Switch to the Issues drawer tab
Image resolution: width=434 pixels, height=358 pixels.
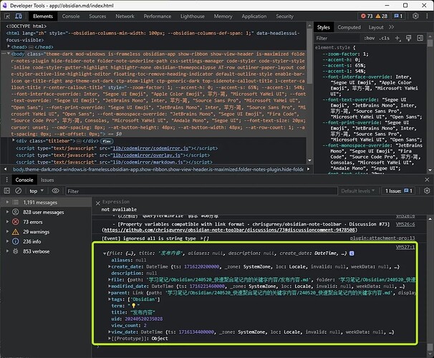[47, 180]
